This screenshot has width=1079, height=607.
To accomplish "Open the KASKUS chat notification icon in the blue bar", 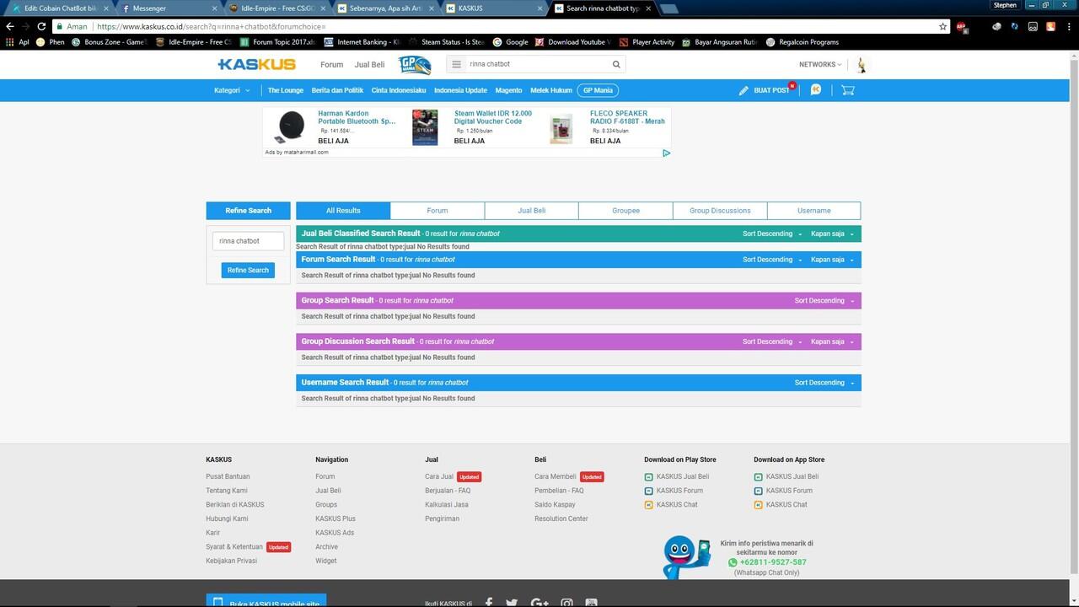I will (815, 89).
